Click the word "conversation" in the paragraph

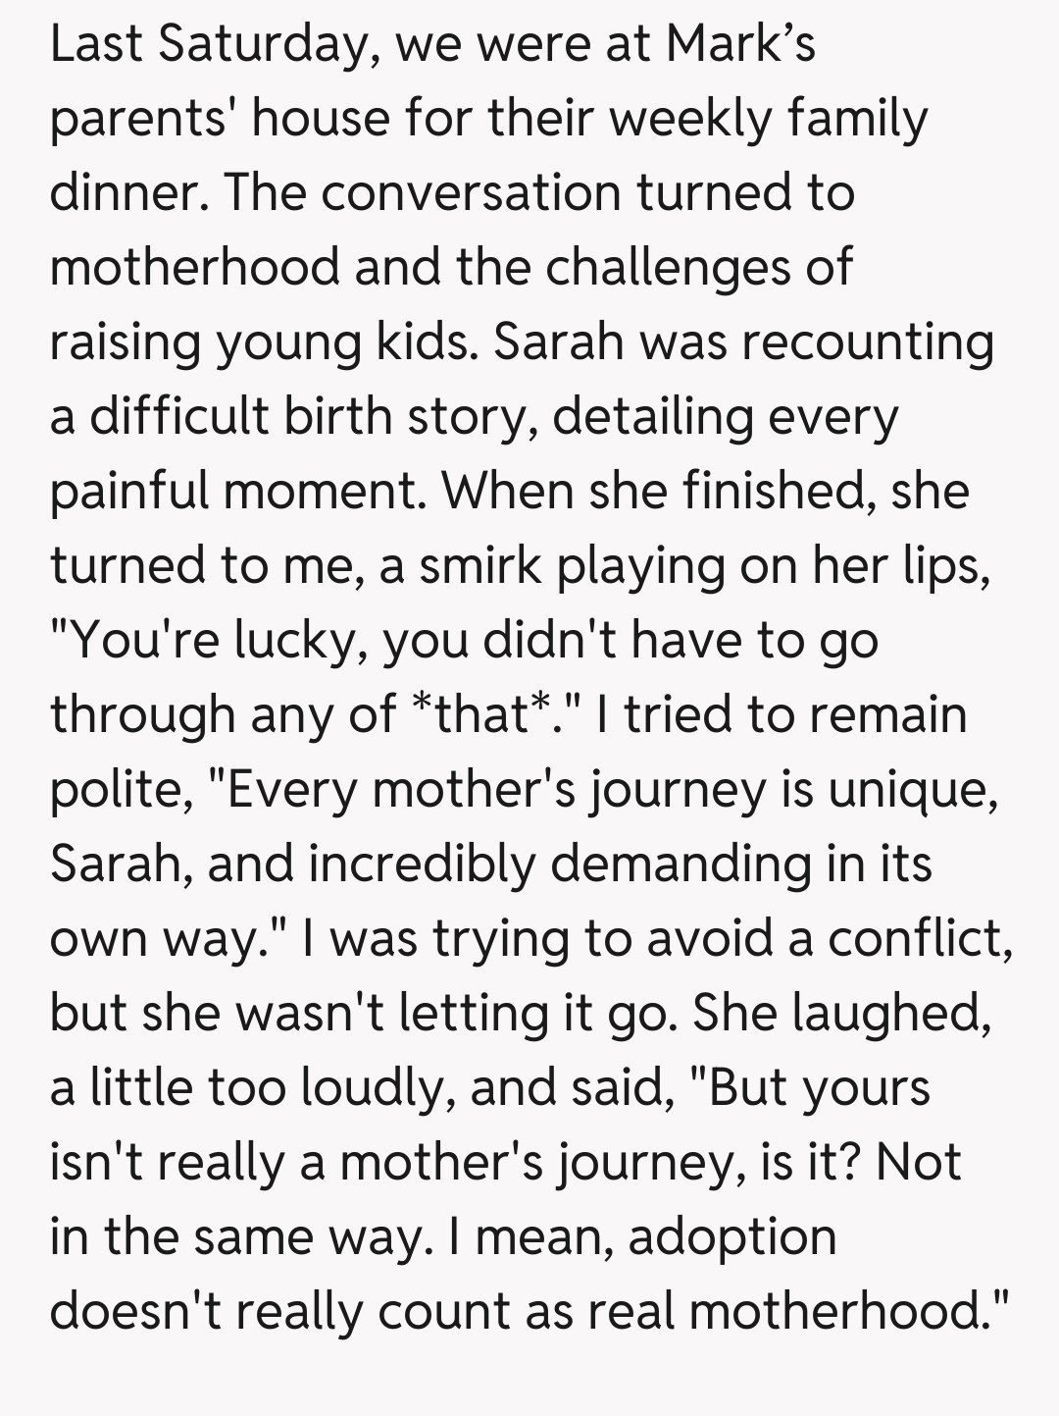[x=471, y=192]
